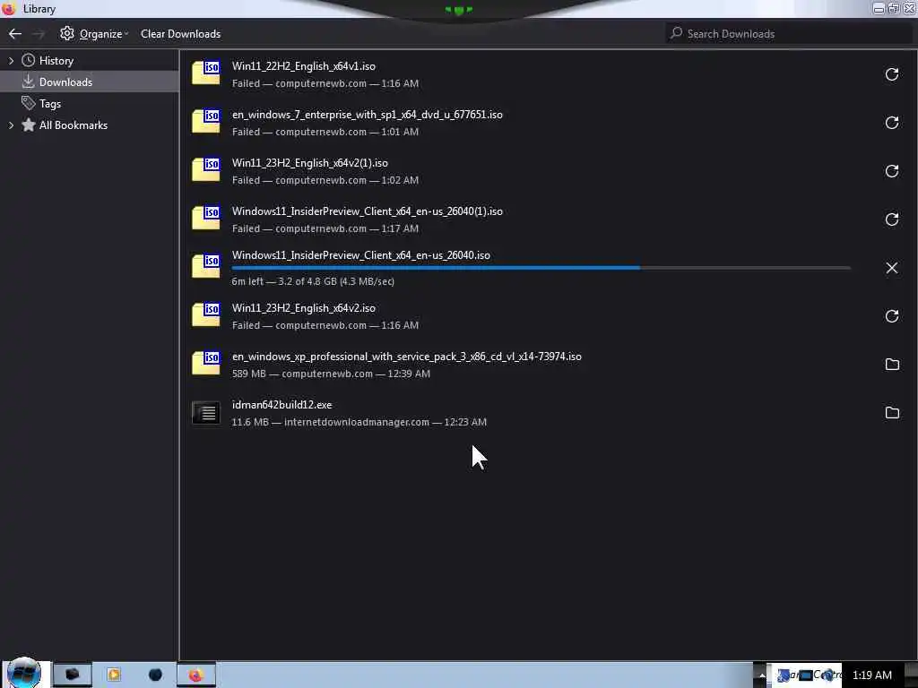Click the blue download progress bar
The width and height of the screenshot is (918, 688).
point(436,268)
